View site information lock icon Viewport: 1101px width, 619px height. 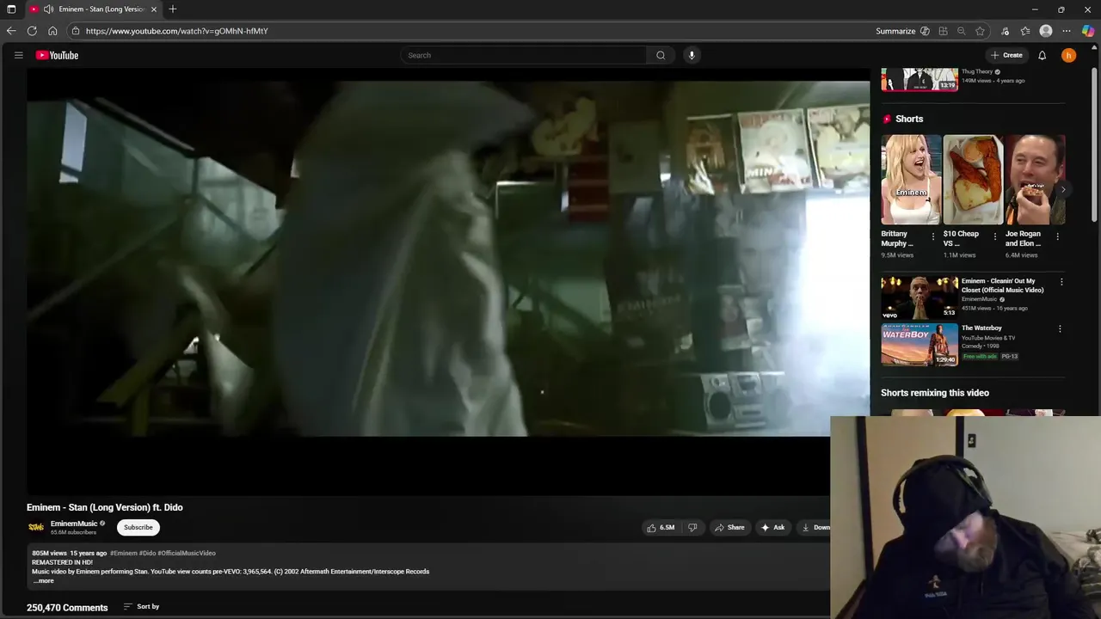[76, 31]
